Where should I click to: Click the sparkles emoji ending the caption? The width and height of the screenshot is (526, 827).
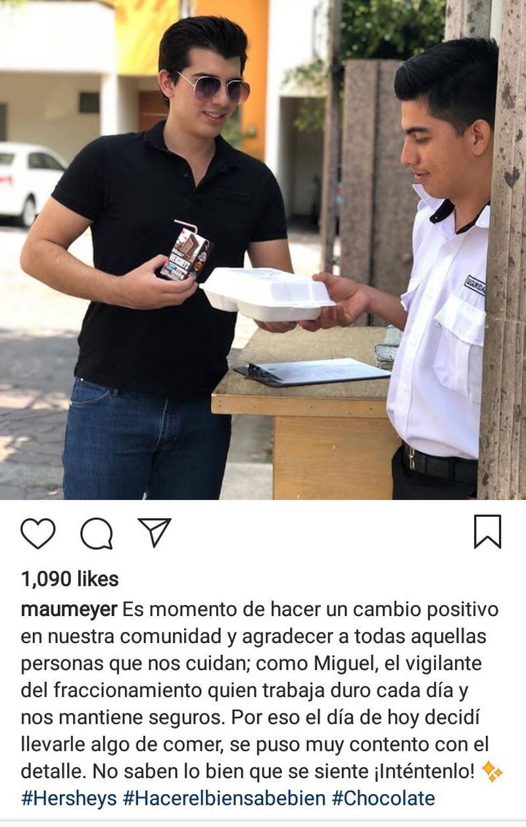(x=492, y=772)
